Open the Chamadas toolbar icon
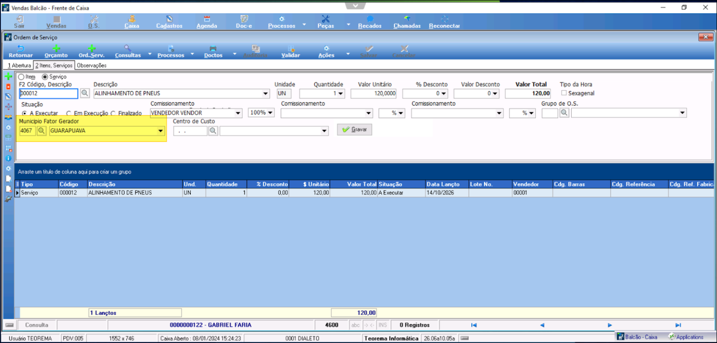 407,22
